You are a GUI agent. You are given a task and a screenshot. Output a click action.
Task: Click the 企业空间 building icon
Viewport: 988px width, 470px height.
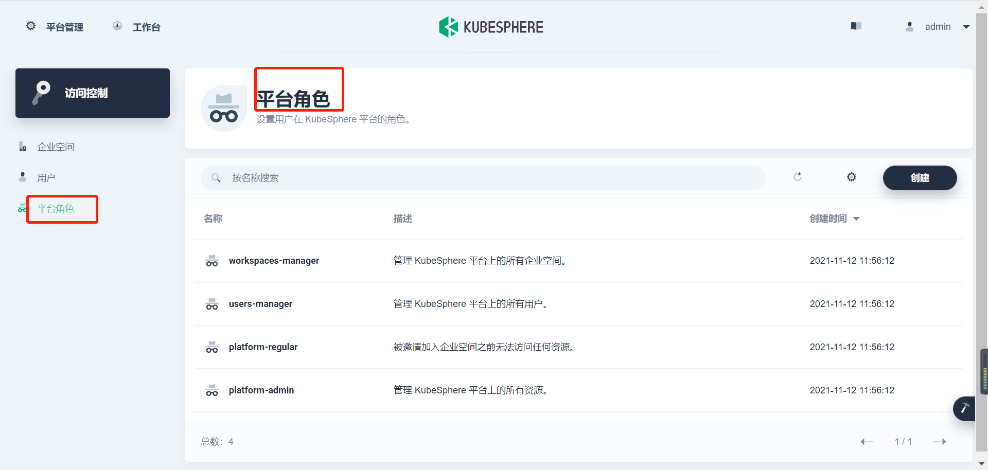(23, 147)
